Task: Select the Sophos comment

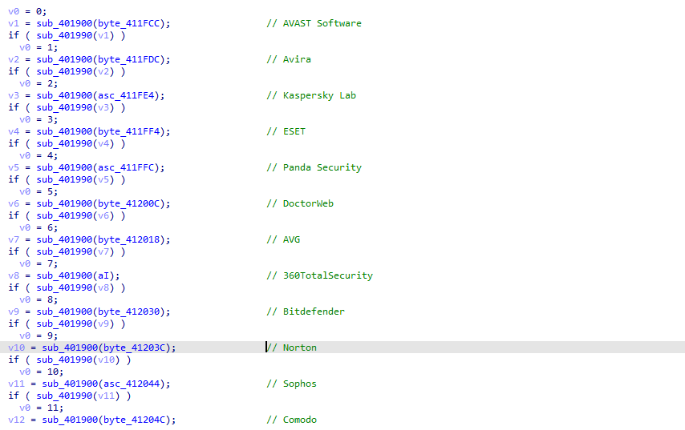Action: click(x=291, y=384)
